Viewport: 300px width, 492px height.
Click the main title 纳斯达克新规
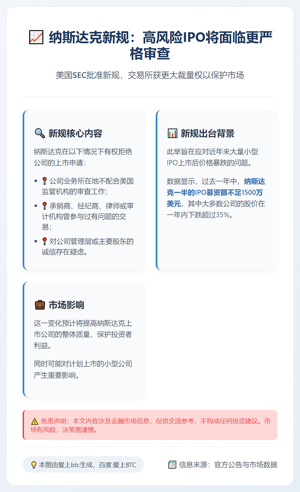tap(150, 45)
